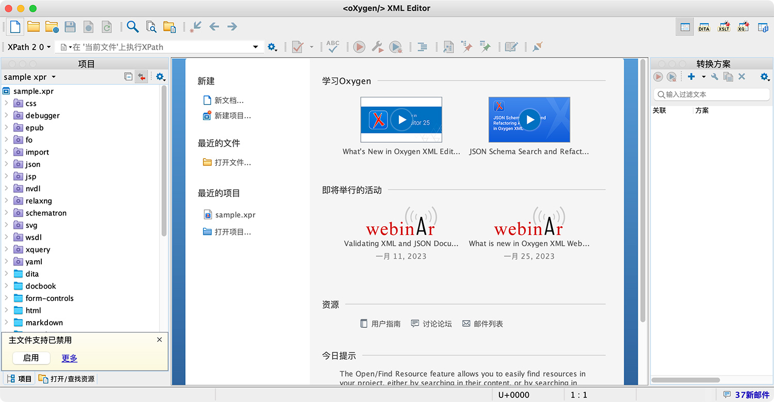774x402 pixels.
Task: Open the XPath expression history dropdown arrow
Action: [x=255, y=47]
